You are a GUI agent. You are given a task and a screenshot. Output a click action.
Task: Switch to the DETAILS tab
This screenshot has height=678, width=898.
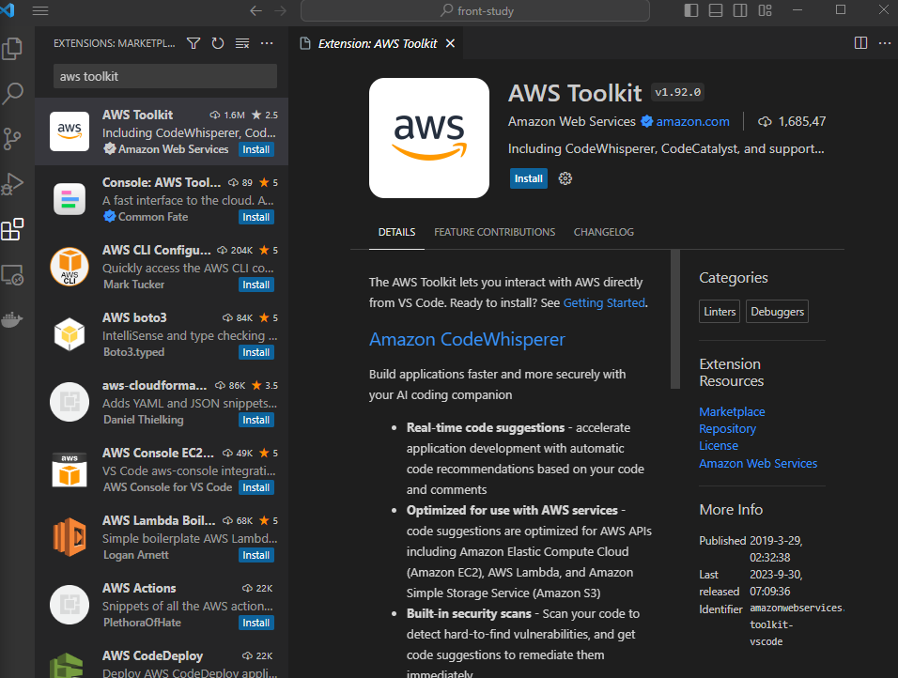[x=397, y=232]
